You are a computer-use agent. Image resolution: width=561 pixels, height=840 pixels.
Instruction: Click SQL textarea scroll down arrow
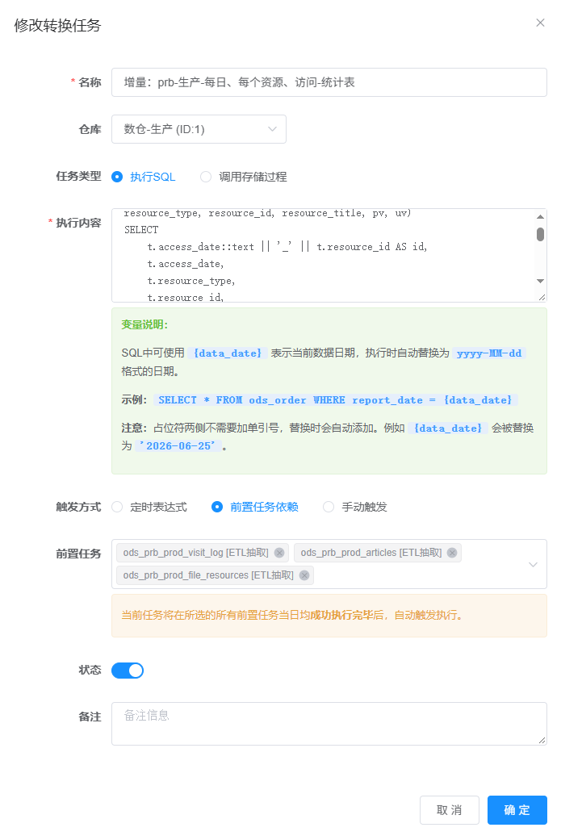point(540,281)
